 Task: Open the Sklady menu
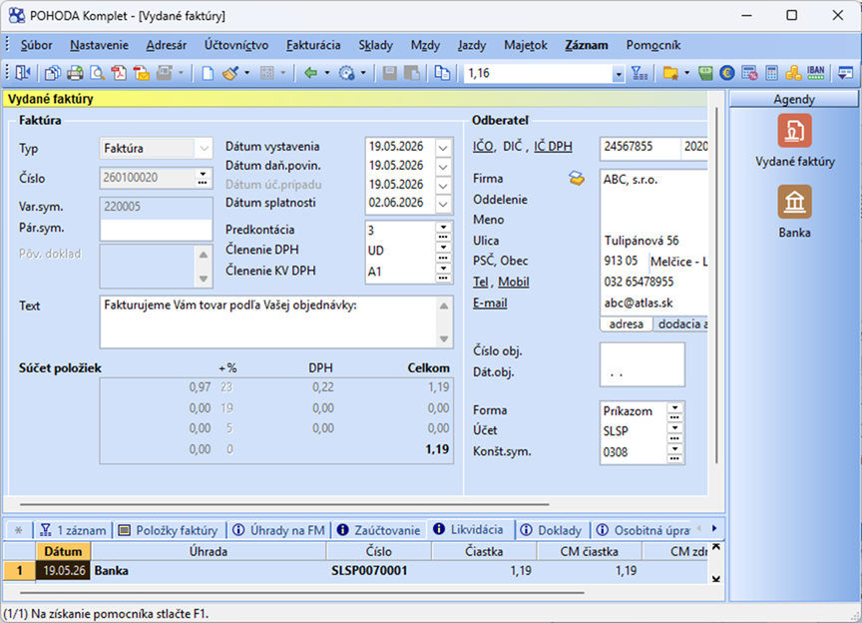(375, 45)
